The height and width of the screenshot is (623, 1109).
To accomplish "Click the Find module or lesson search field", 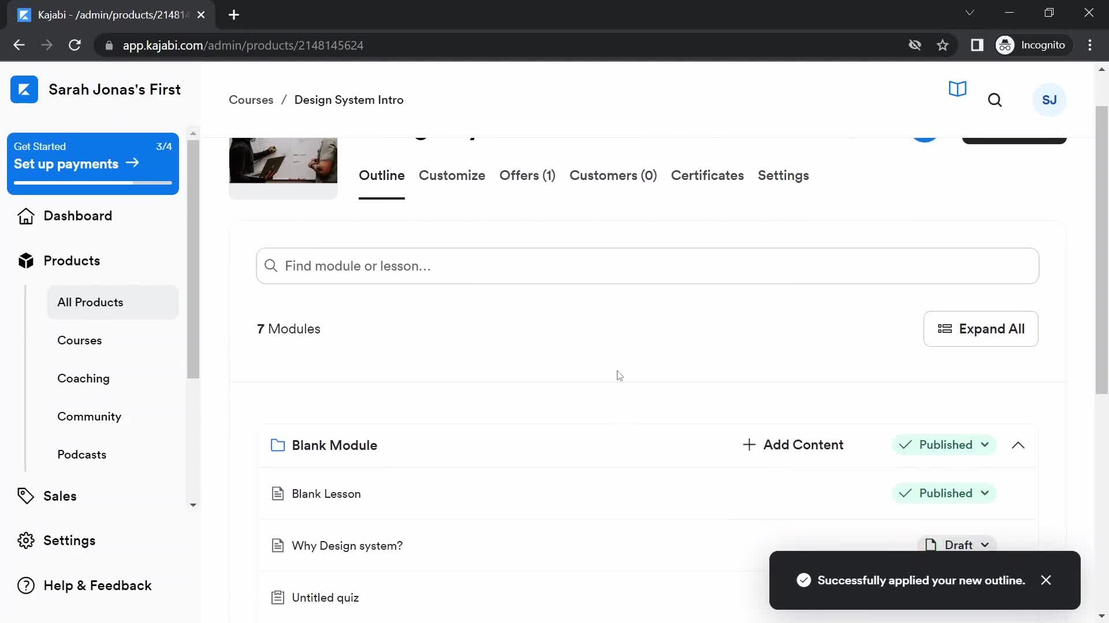I will (x=647, y=265).
